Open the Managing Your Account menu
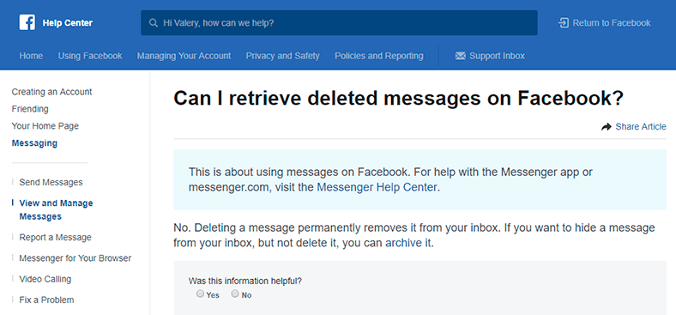Image resolution: width=676 pixels, height=315 pixels. pyautogui.click(x=184, y=56)
